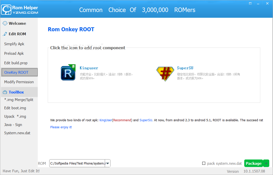Click the Welcome cloud icon
Screen dimensions: 273x175
coord(5,23)
